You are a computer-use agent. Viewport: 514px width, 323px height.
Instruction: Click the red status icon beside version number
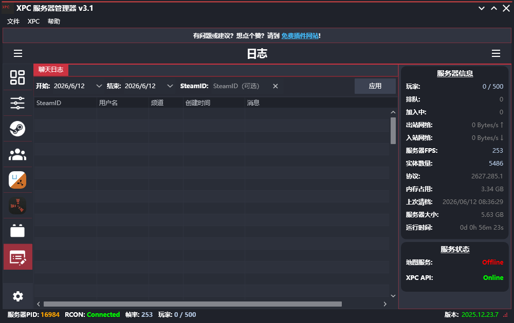[x=506, y=315]
